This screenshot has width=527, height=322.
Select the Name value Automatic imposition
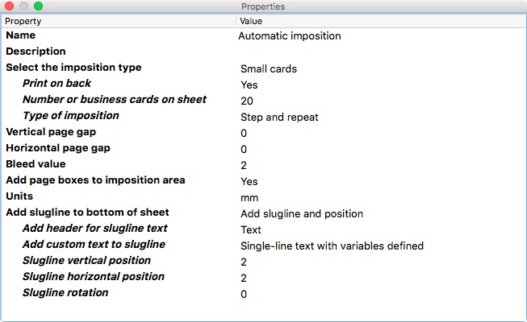[x=290, y=36]
